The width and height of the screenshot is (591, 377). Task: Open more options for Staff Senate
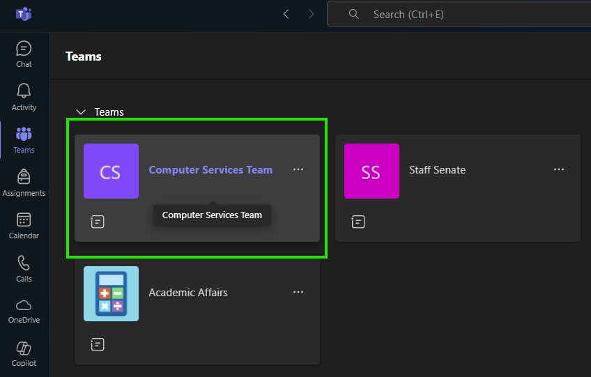[558, 169]
